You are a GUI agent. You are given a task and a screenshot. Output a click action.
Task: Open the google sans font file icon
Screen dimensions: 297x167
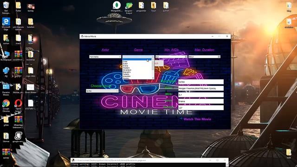[18, 137]
